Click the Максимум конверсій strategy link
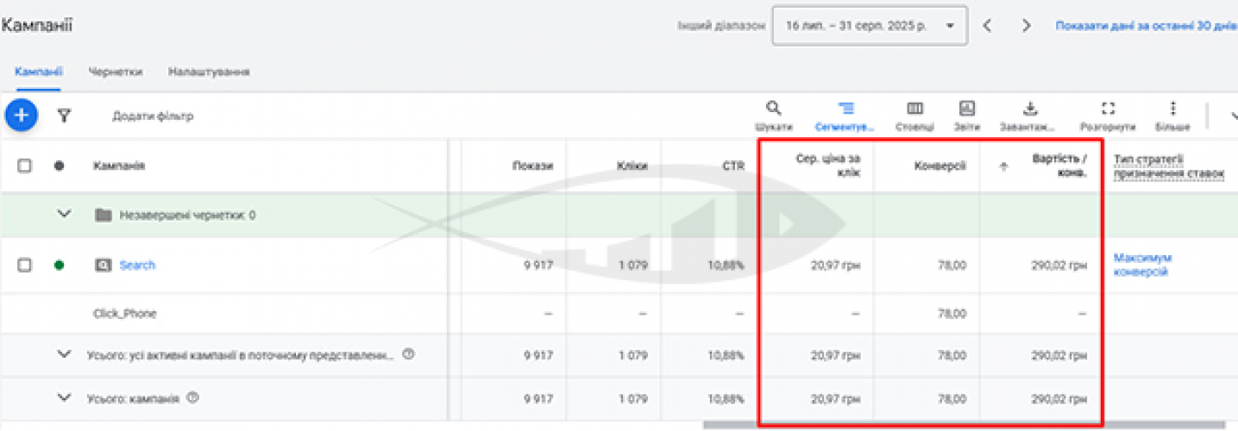 coord(1142,265)
